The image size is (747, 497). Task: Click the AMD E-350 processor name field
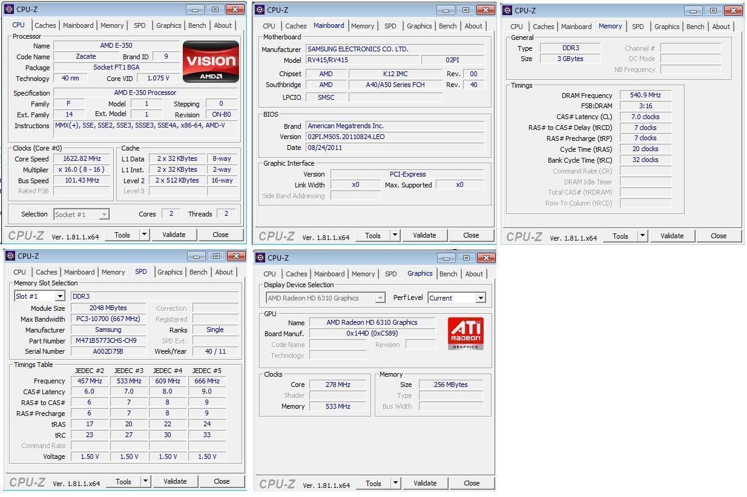(x=116, y=45)
